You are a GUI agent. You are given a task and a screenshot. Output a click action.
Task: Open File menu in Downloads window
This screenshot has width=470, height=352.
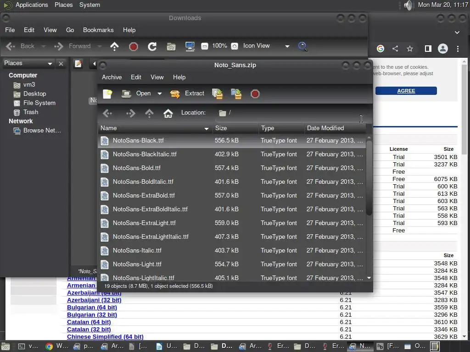[10, 30]
